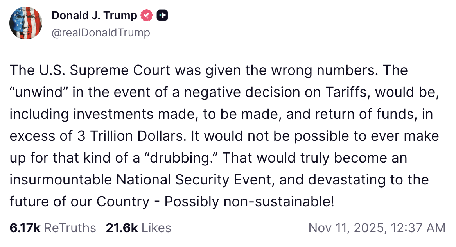This screenshot has height=247, width=456.
Task: Click the @realDonaldTrump handle
Action: (x=101, y=32)
